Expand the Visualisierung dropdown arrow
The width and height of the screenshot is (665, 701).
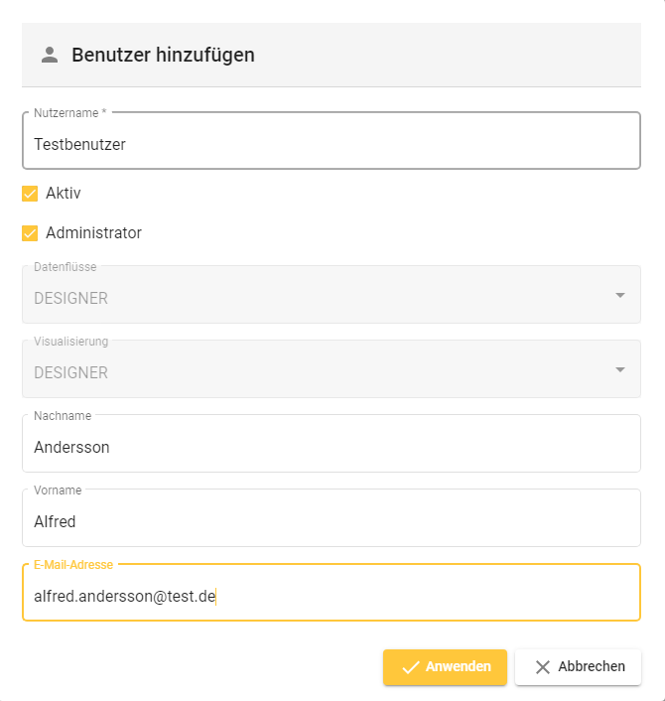pyautogui.click(x=620, y=369)
